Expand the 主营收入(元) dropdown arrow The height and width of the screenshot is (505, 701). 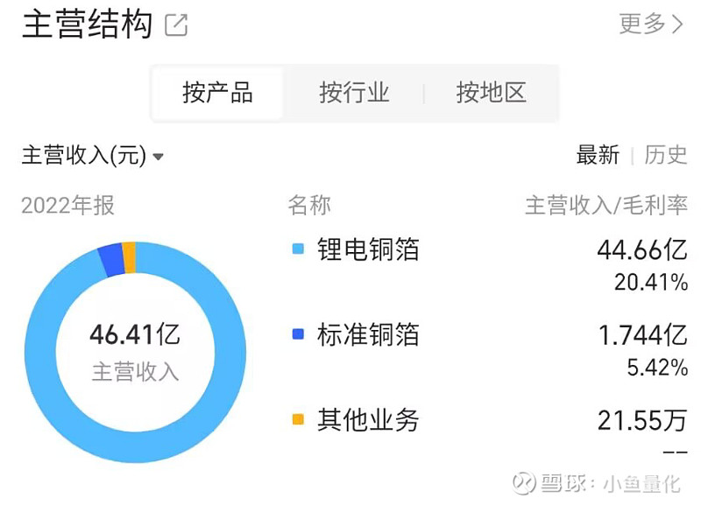pos(158,157)
